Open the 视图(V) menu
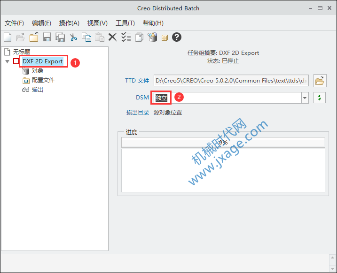This screenshot has width=337, height=273. (97, 23)
